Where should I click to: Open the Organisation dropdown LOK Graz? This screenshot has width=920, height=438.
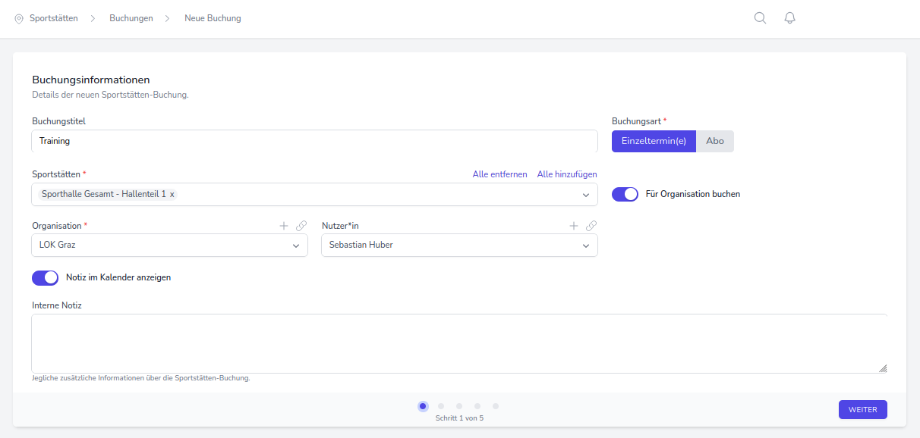(x=295, y=246)
